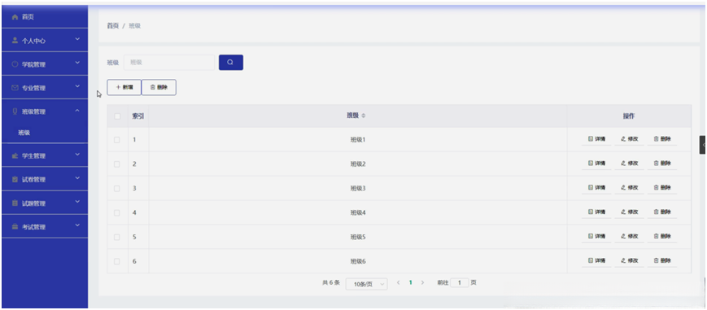The width and height of the screenshot is (707, 310).
Task: Go to next page arrow in pagination
Action: (422, 282)
